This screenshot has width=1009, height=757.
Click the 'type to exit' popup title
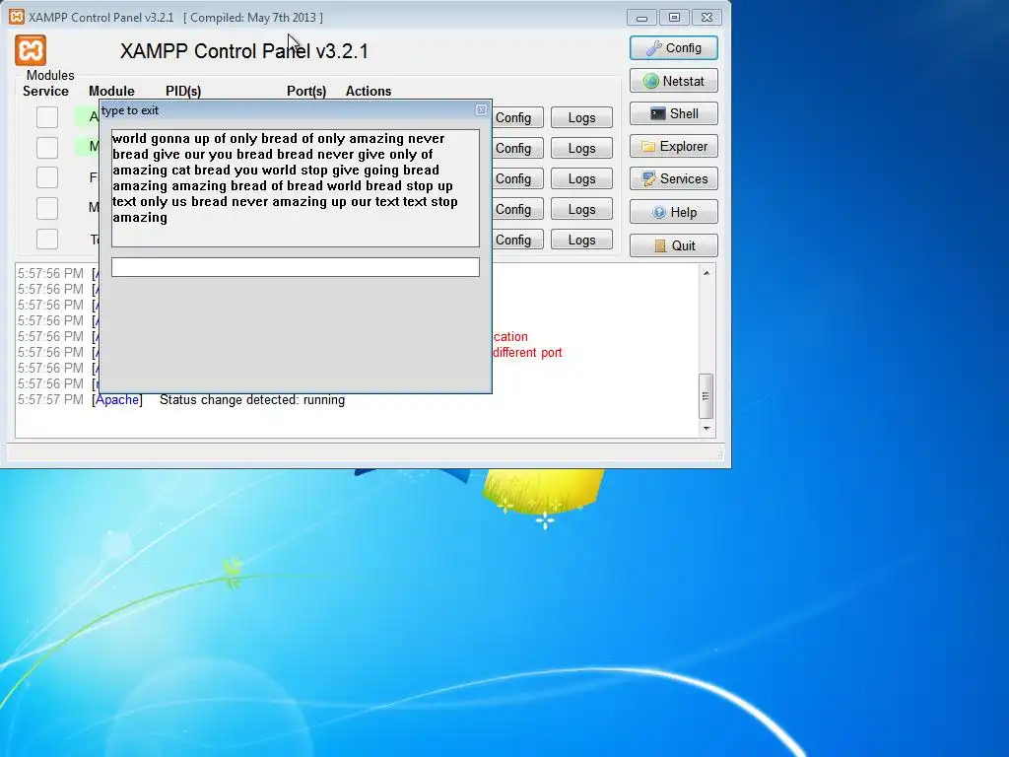point(130,110)
